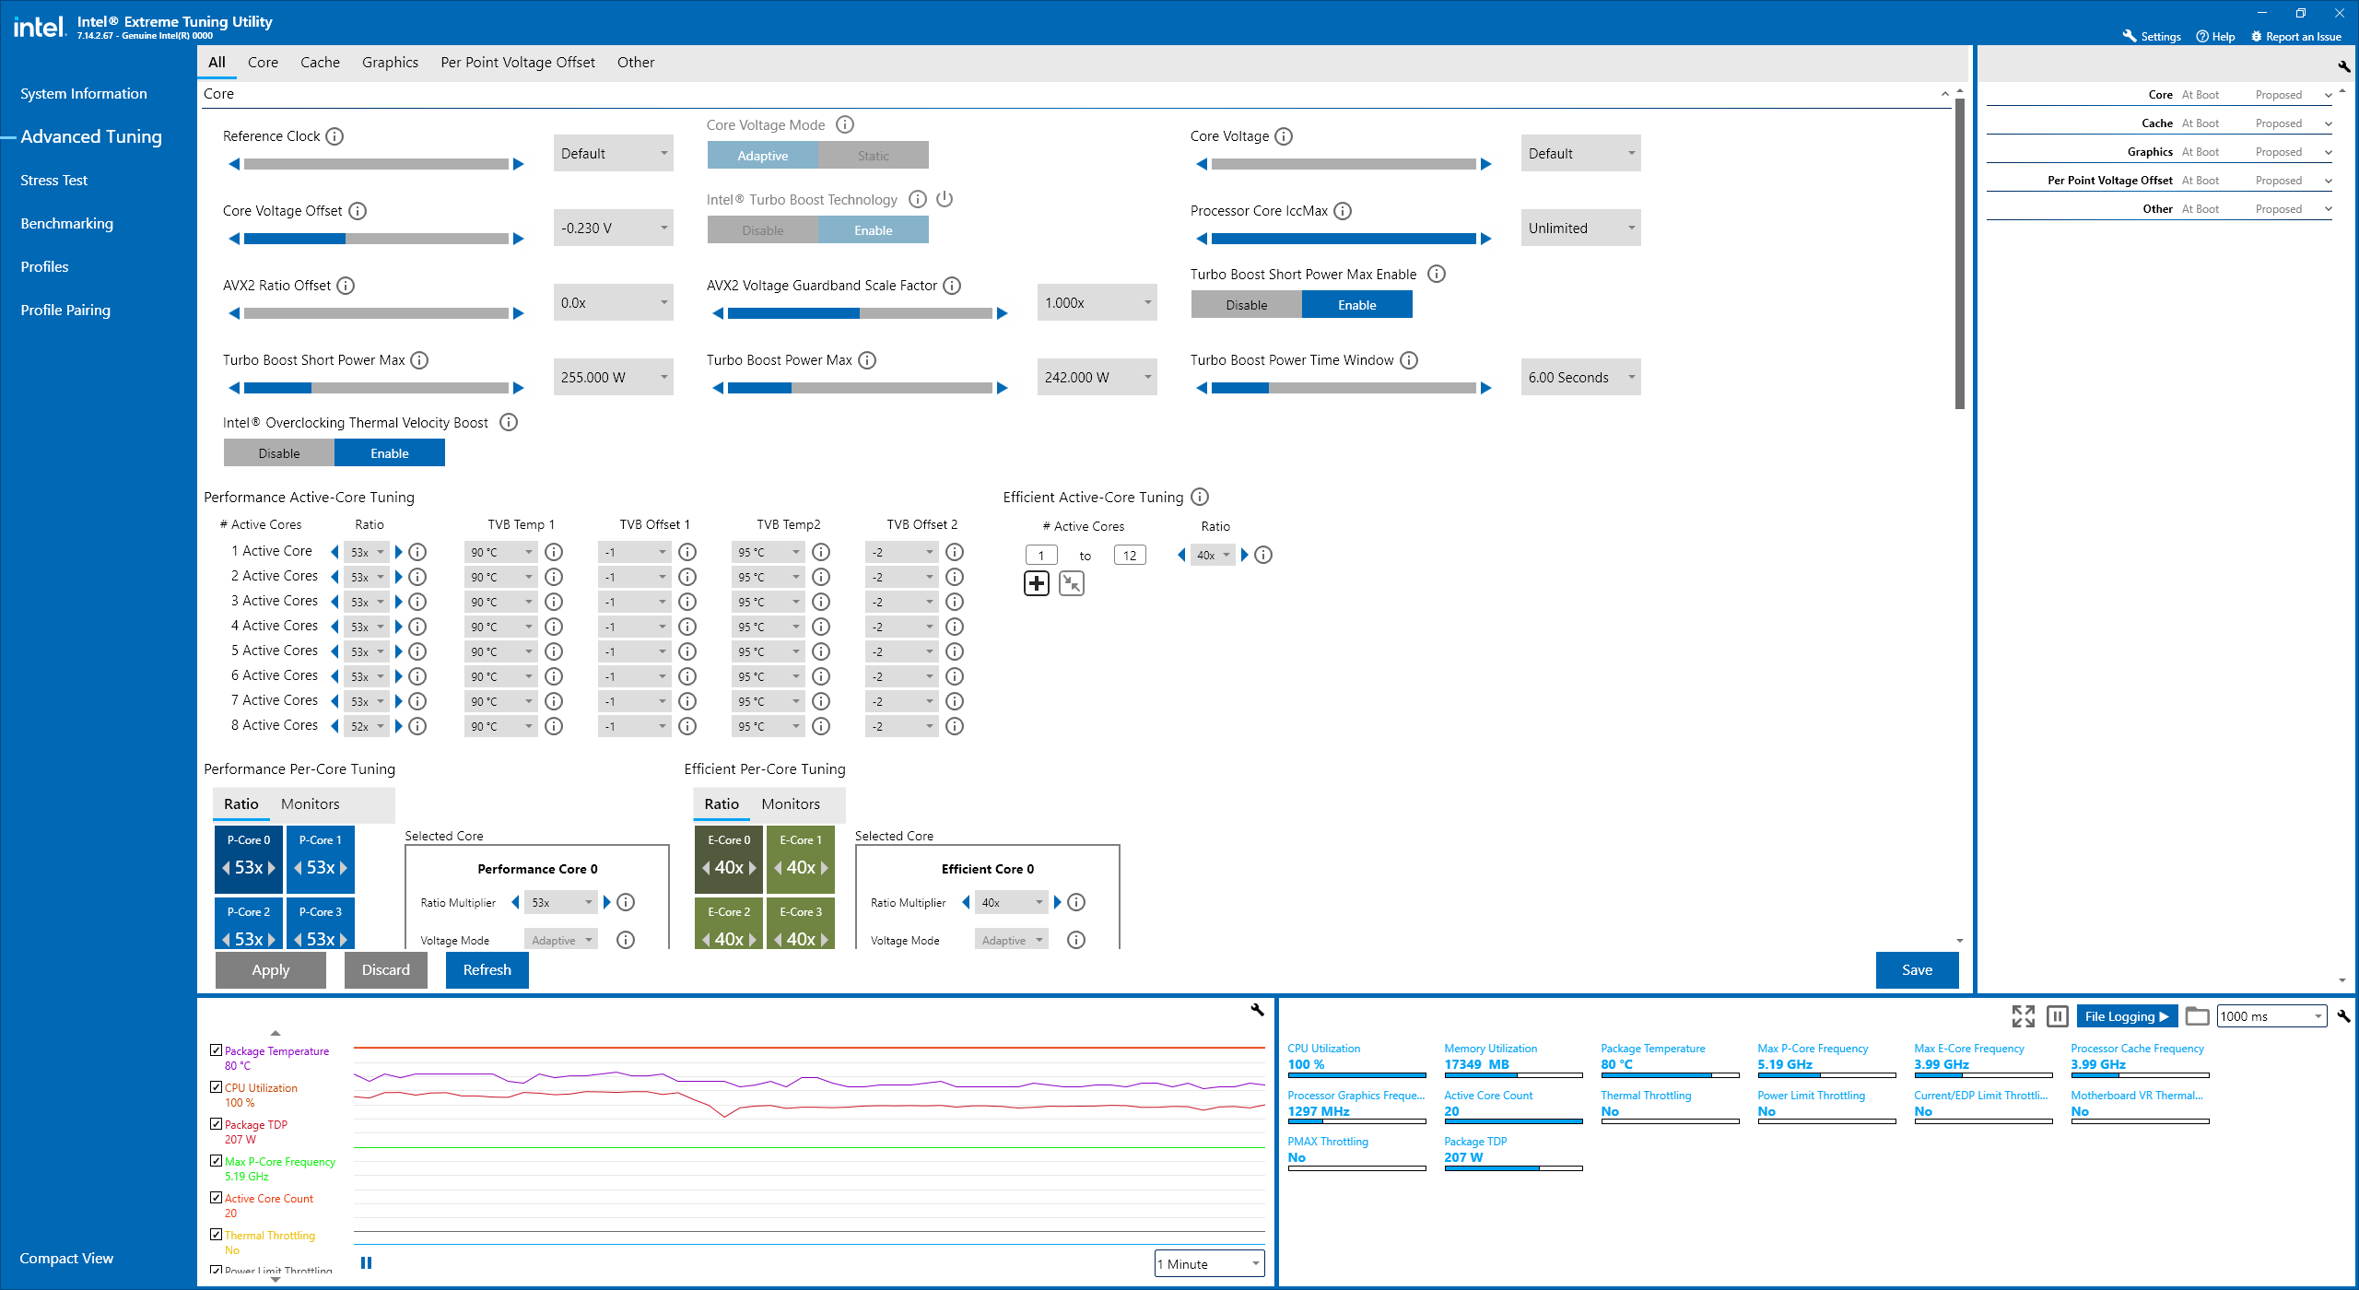Open graph settings wrench icon
2359x1290 pixels.
pyautogui.click(x=1257, y=1010)
